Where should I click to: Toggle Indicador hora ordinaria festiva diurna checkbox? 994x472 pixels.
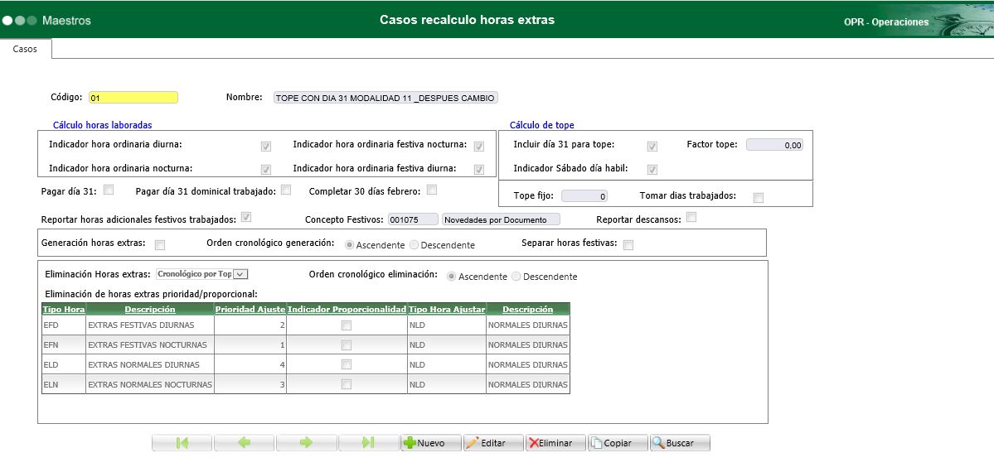pyautogui.click(x=478, y=169)
